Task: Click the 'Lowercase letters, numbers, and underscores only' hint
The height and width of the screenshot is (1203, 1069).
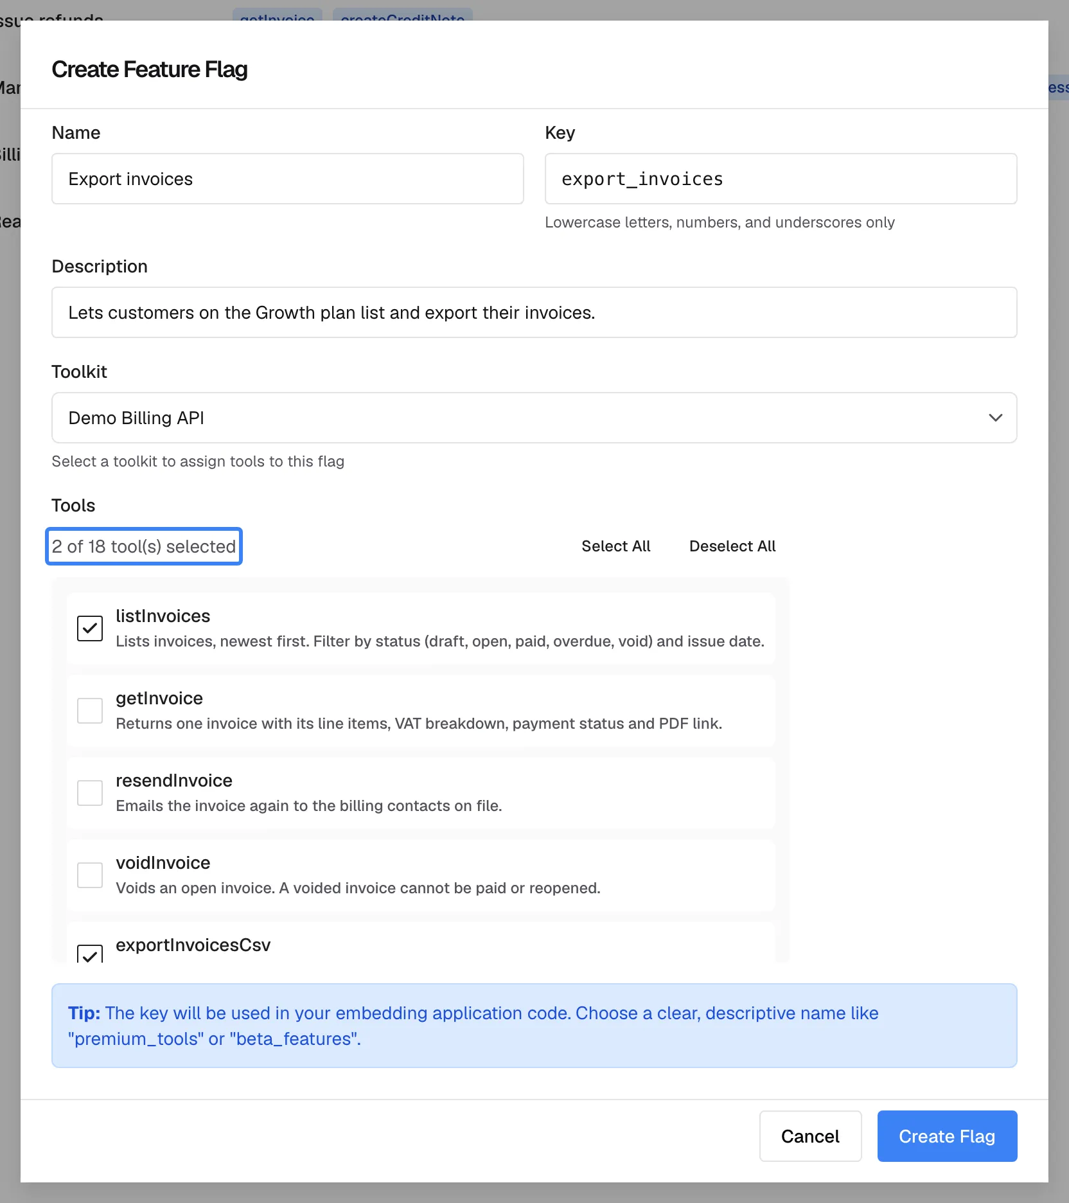Action: point(720,222)
